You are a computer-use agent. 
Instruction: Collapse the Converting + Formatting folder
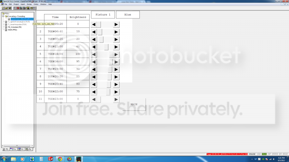tap(3, 16)
